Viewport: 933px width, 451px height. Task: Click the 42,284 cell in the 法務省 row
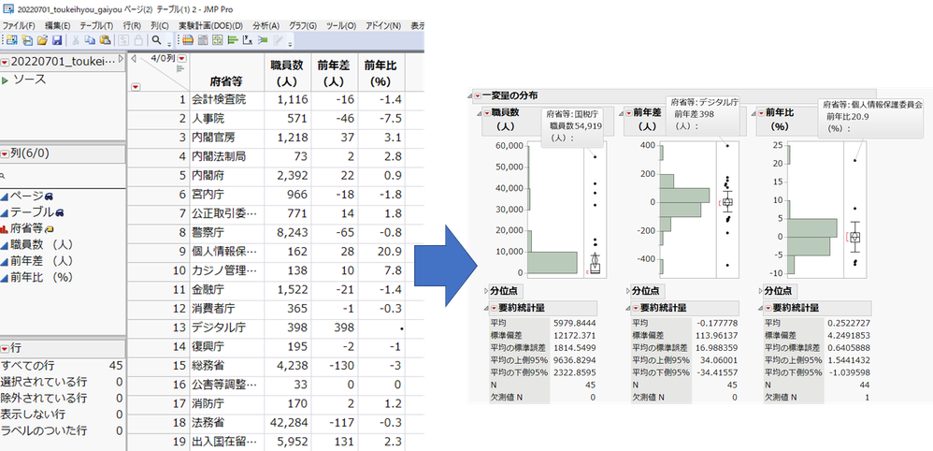[287, 422]
